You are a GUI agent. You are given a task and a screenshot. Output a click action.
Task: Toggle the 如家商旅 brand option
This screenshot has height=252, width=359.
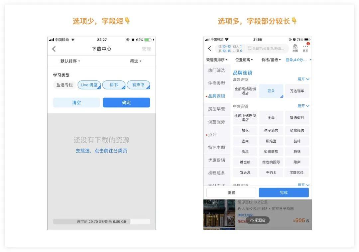tap(271, 152)
